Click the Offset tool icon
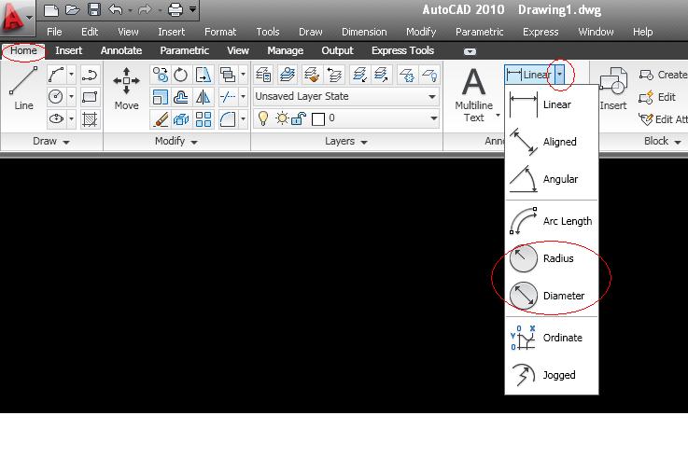 pos(181,96)
